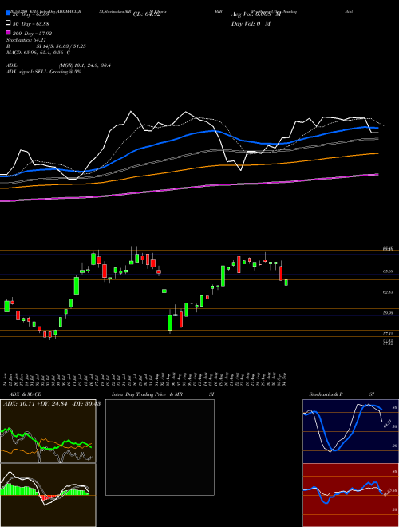
Task: Open the empty intraday trading price panel
Action: 160,447
